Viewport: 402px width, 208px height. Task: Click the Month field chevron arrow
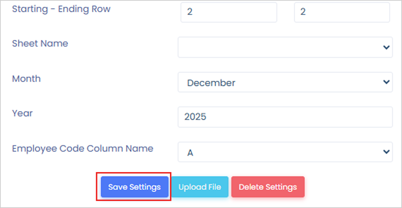point(386,82)
